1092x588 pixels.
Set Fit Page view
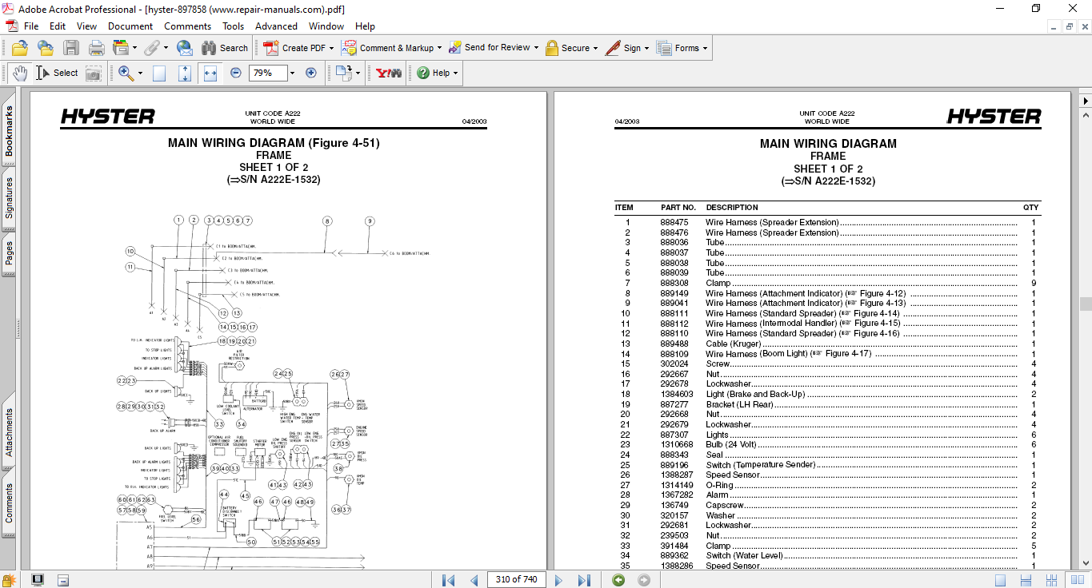click(185, 73)
